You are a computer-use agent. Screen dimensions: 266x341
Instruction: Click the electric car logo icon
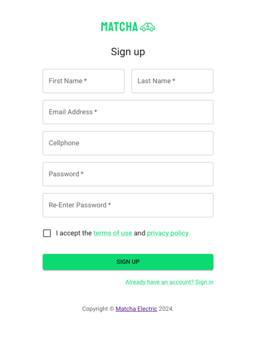pos(147,27)
